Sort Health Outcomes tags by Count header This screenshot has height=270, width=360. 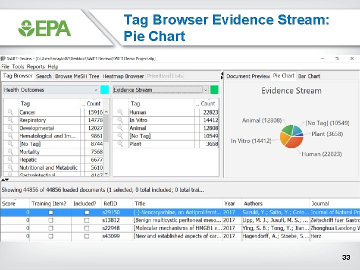[x=93, y=103]
